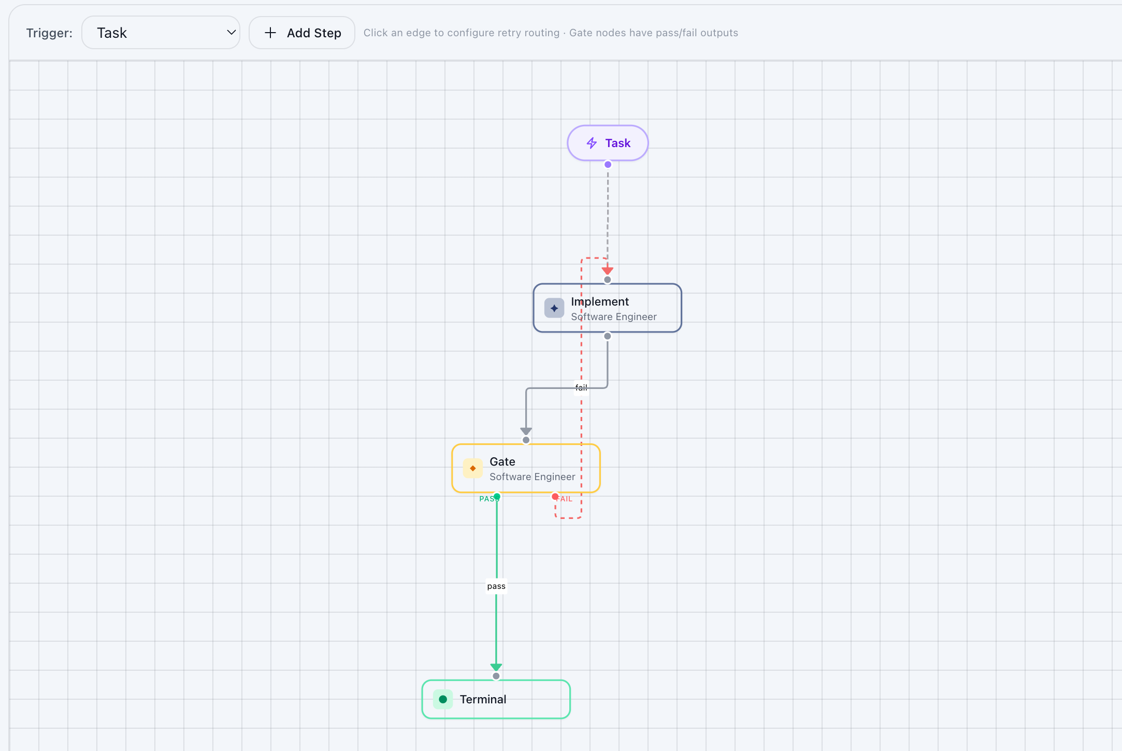Click the chevron arrow of Trigger dropdown
Image resolution: width=1122 pixels, height=751 pixels.
coord(231,32)
